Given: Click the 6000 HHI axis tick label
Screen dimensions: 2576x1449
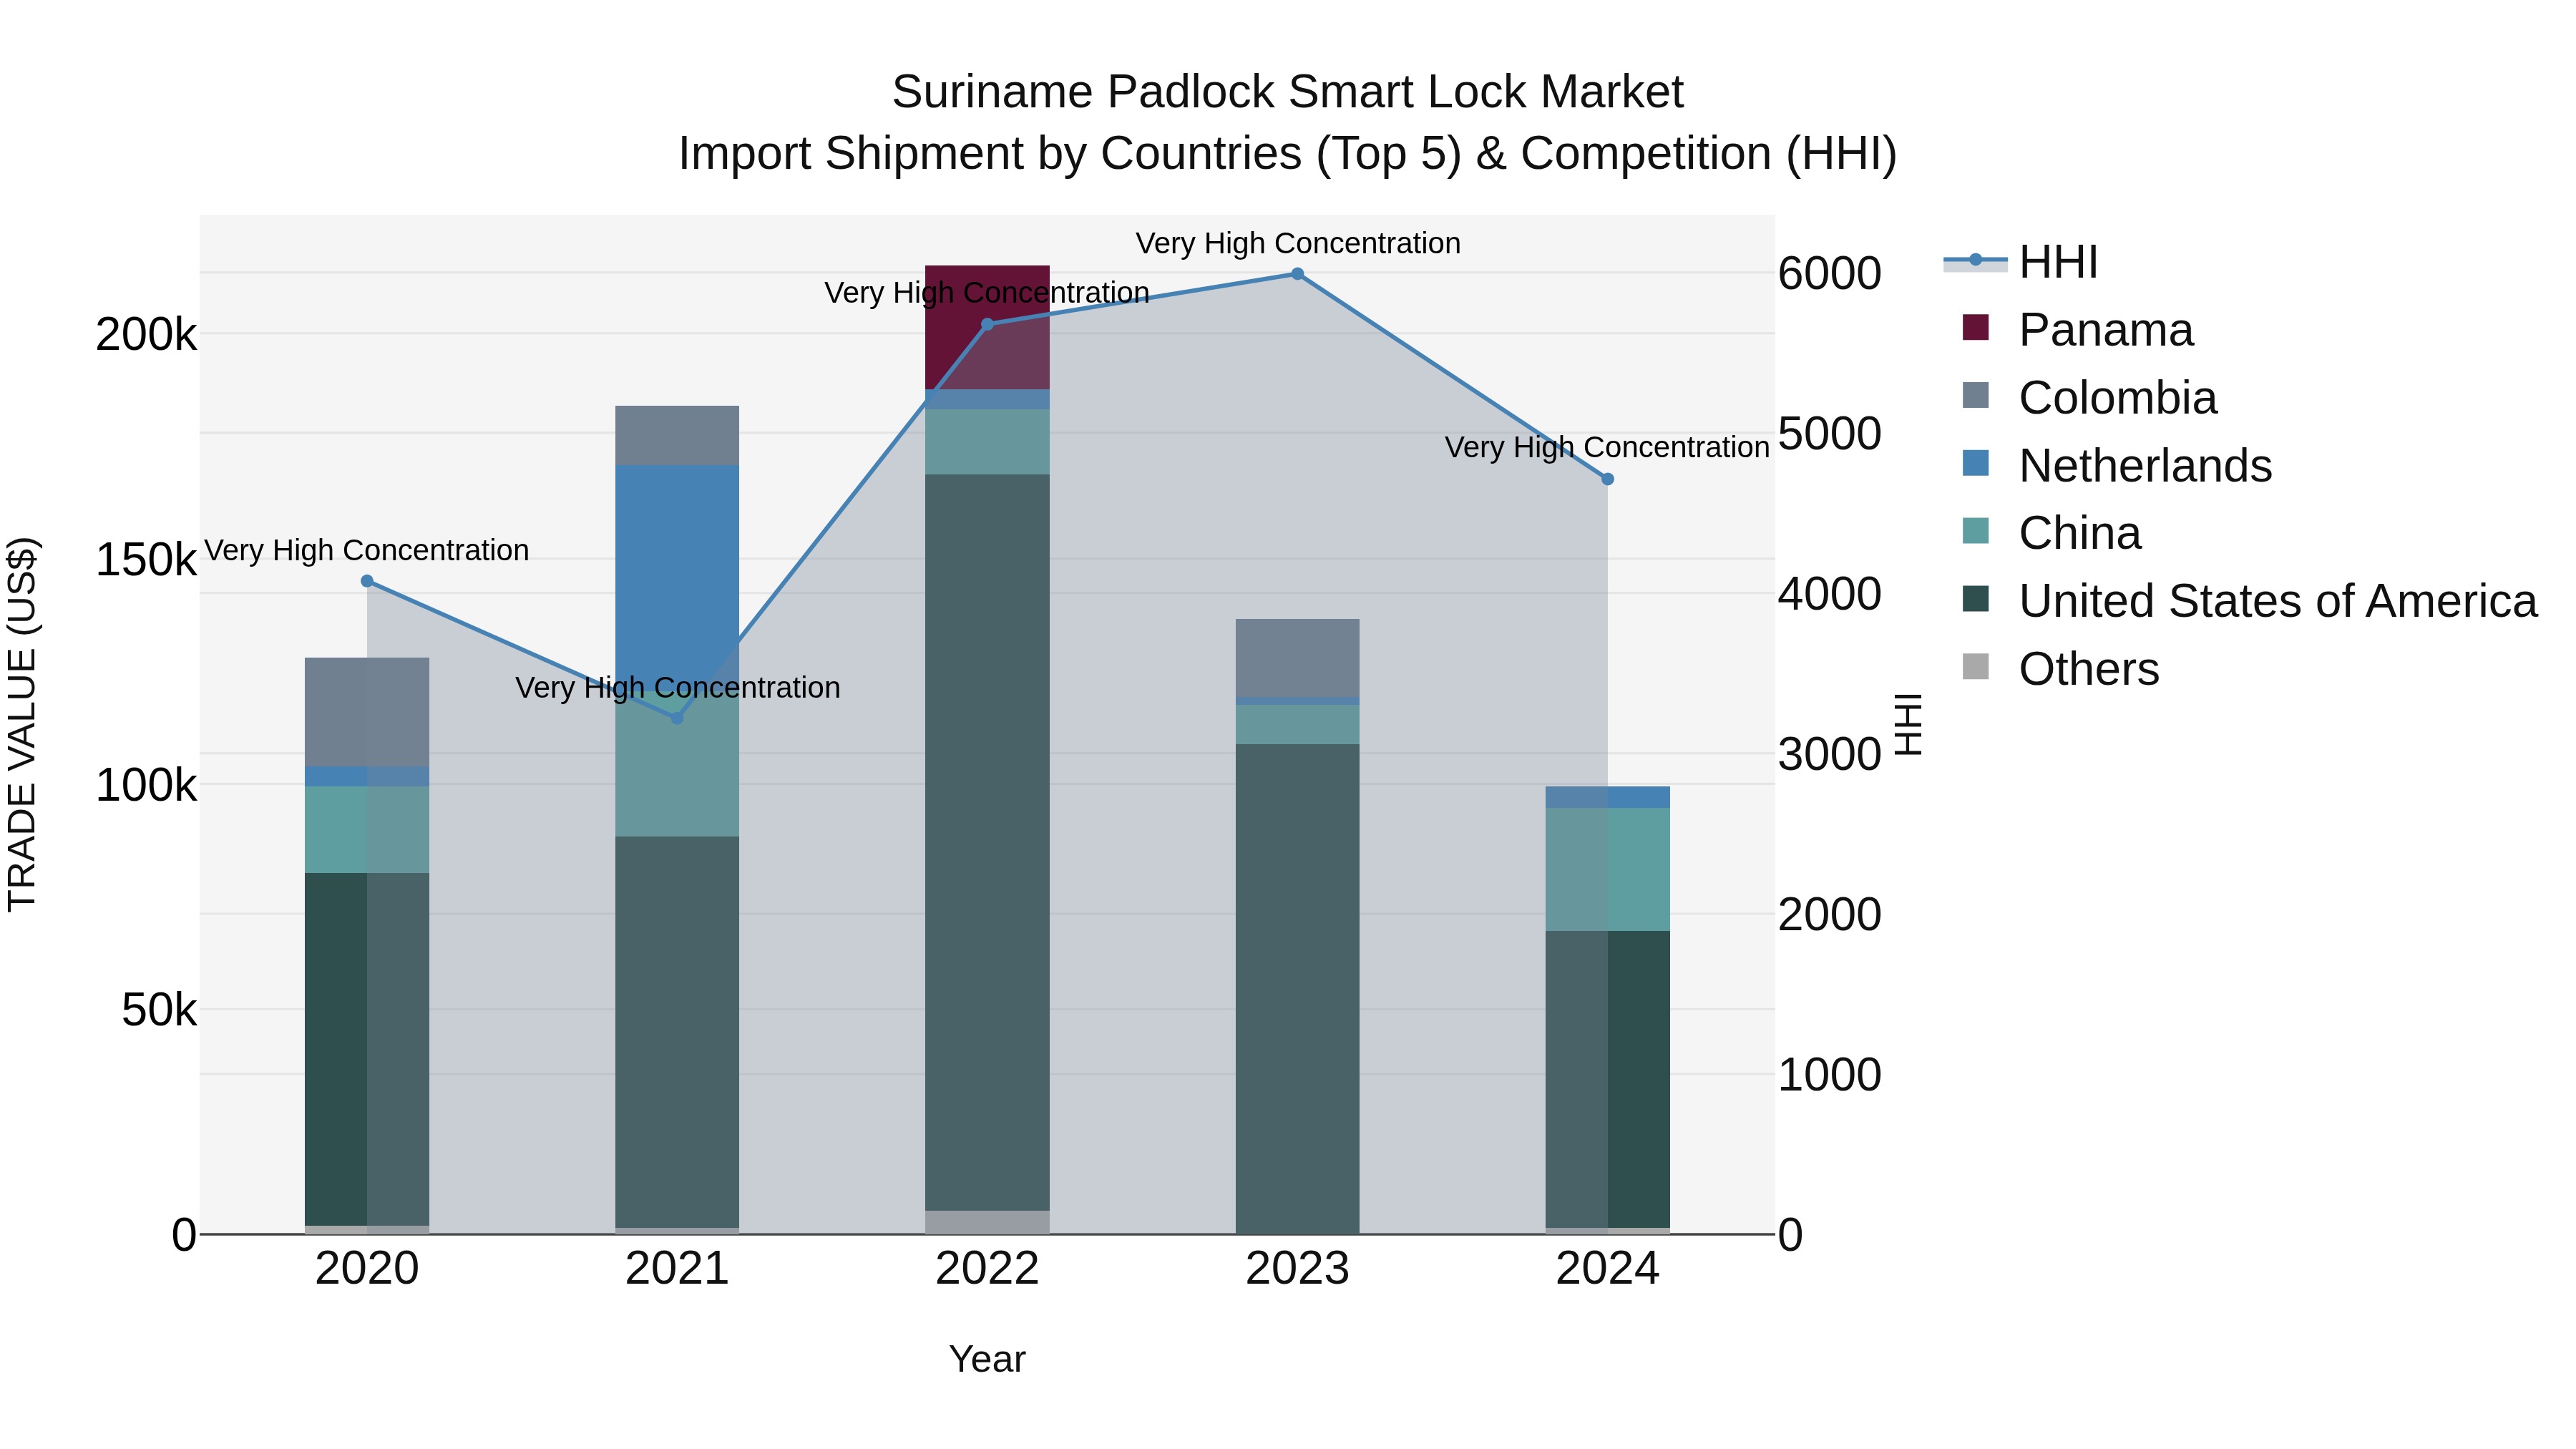Looking at the screenshot, I should (x=1830, y=274).
